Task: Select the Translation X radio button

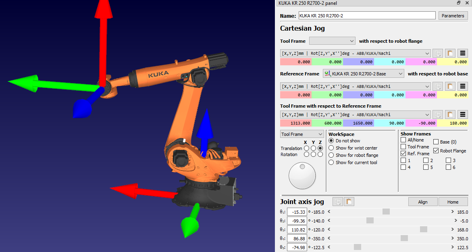Action: tap(307, 148)
